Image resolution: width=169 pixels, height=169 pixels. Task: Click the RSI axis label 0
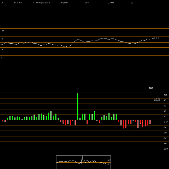[x=2, y=58]
